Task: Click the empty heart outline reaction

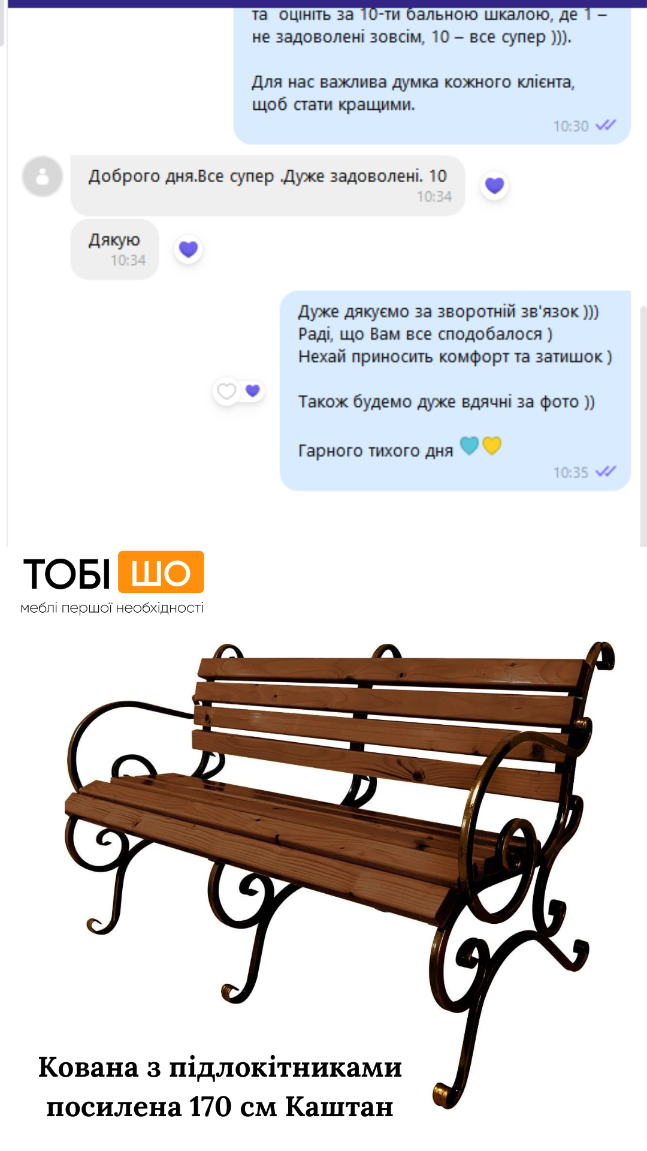Action: (226, 391)
